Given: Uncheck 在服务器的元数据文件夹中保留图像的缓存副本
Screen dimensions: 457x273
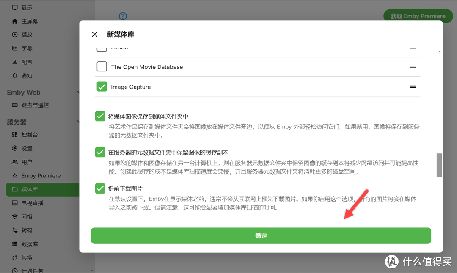Looking at the screenshot, I should pyautogui.click(x=100, y=152).
